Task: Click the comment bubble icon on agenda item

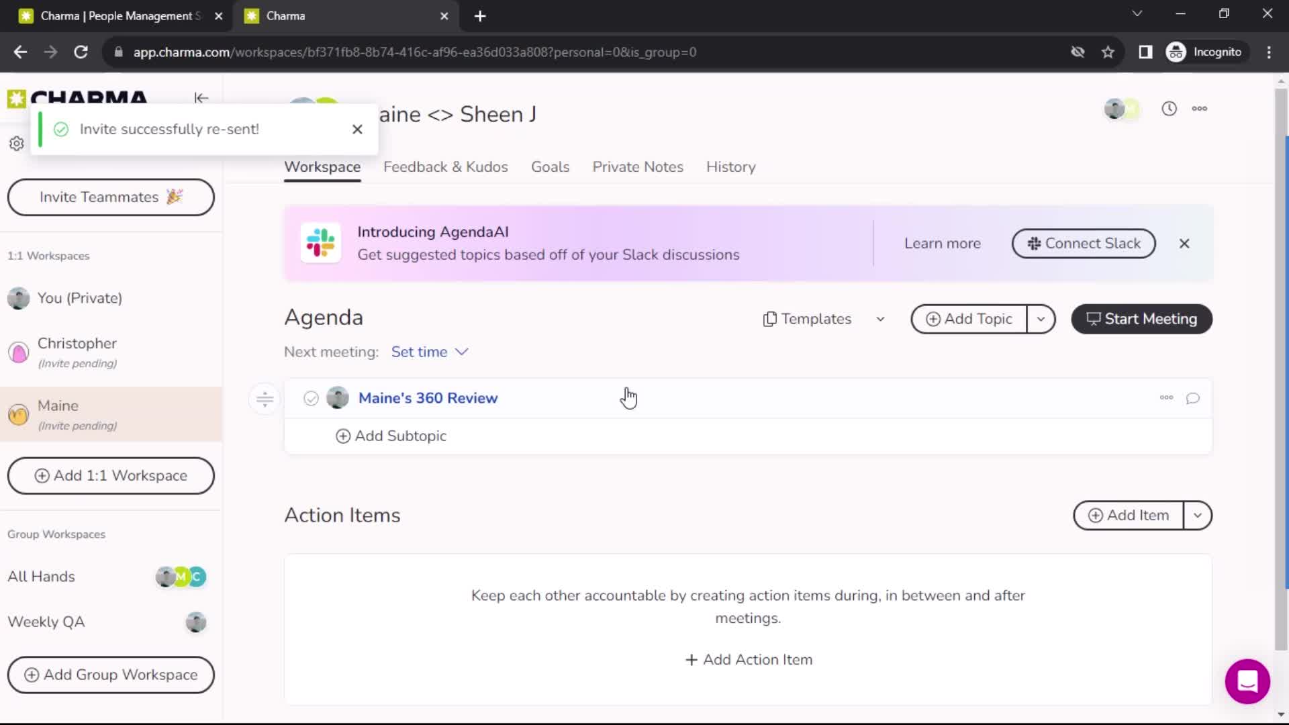Action: point(1192,397)
